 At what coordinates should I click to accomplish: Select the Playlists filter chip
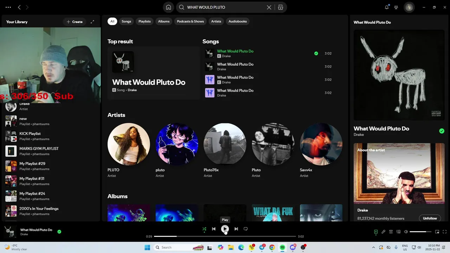click(x=144, y=21)
